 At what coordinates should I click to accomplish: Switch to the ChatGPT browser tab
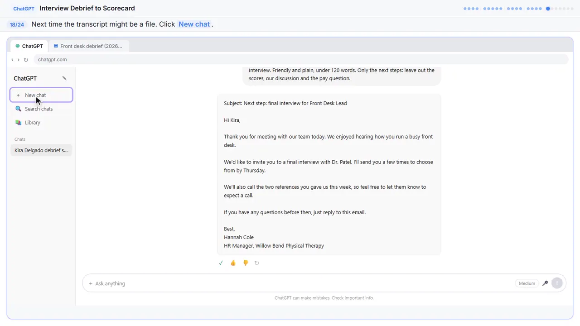click(x=29, y=46)
